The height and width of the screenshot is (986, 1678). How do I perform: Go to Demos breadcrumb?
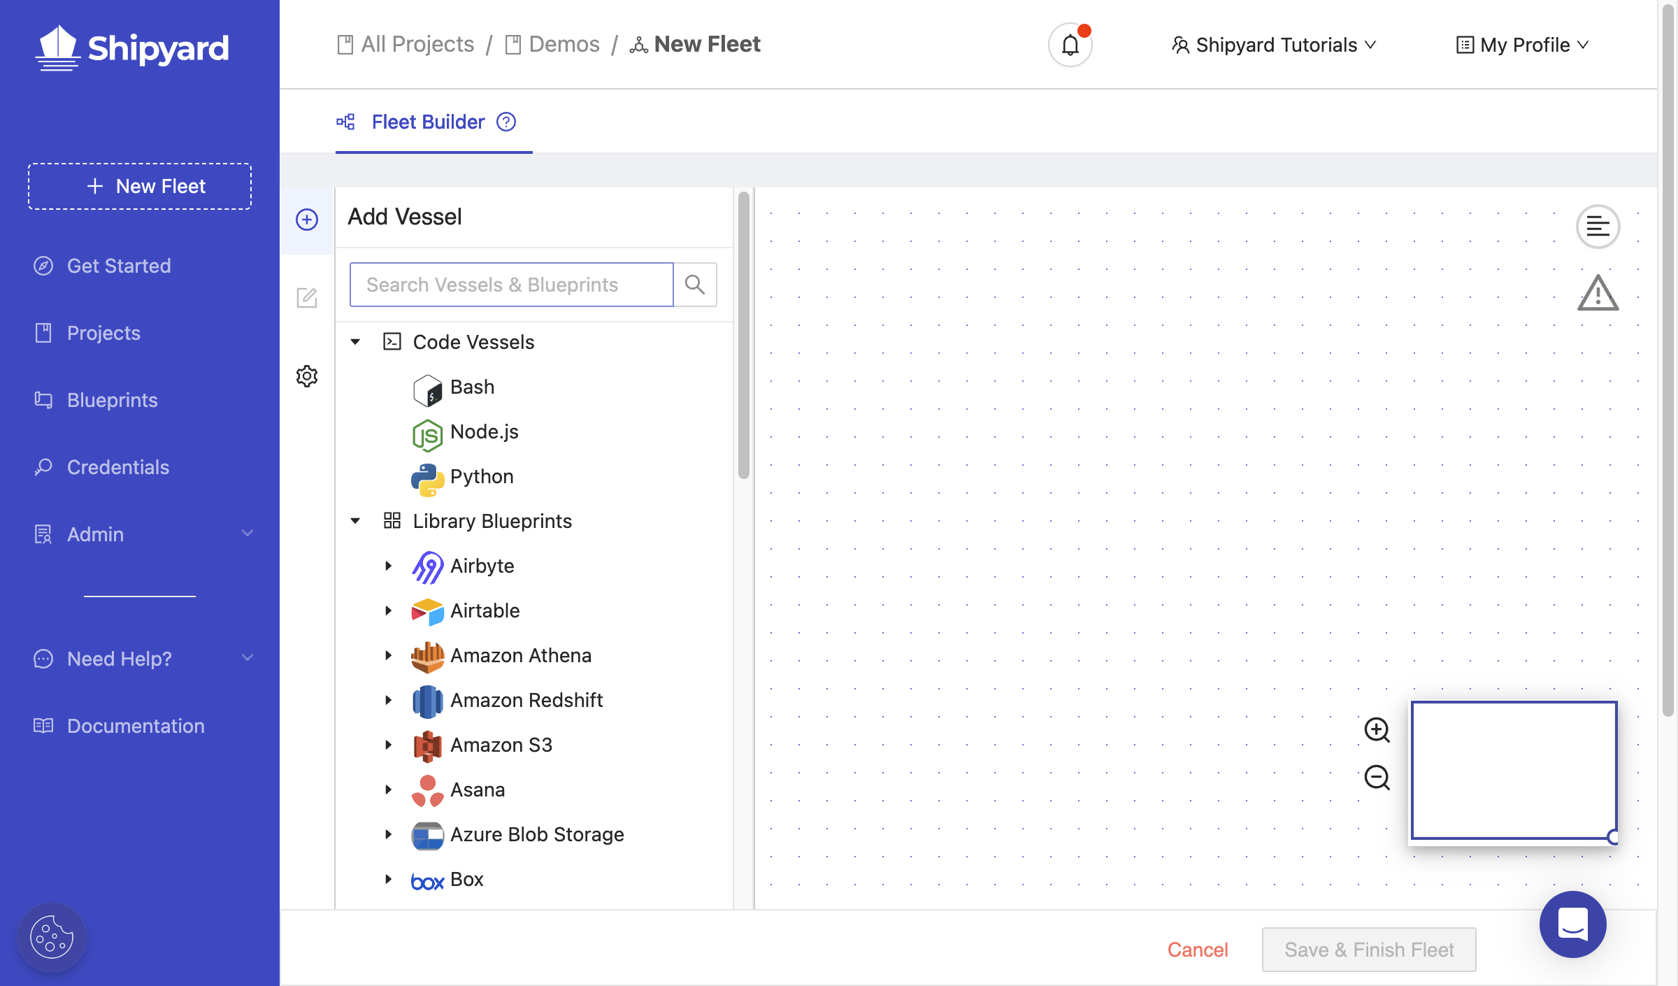pos(552,44)
